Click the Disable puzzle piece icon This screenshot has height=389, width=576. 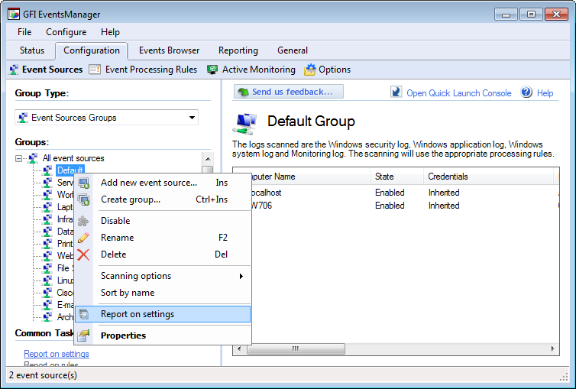point(83,221)
